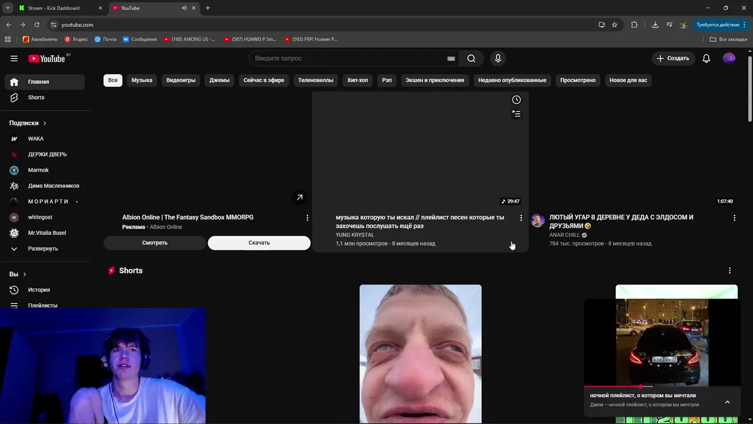Image resolution: width=753 pixels, height=424 pixels.
Task: Open the on-screen keyboard icon in search
Action: pyautogui.click(x=451, y=58)
